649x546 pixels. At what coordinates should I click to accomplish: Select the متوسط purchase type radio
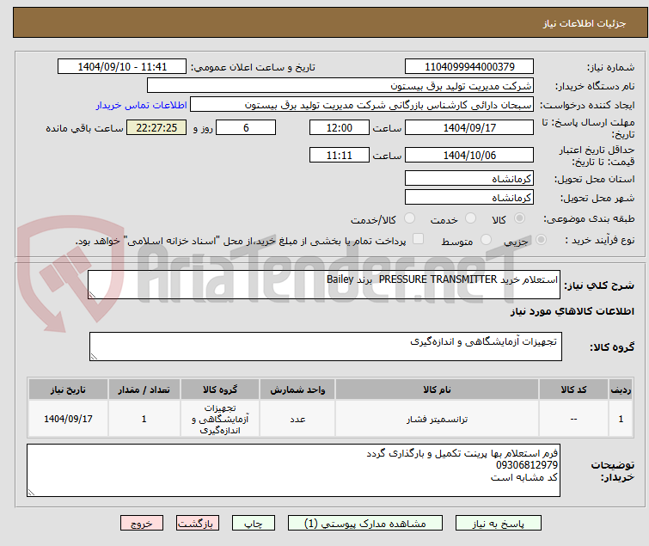[486, 240]
